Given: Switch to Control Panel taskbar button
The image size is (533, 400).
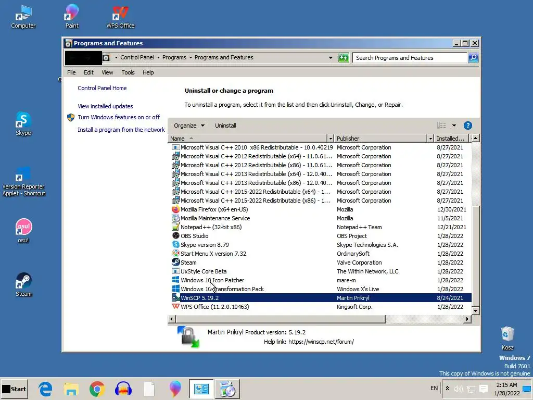Looking at the screenshot, I should [201, 389].
